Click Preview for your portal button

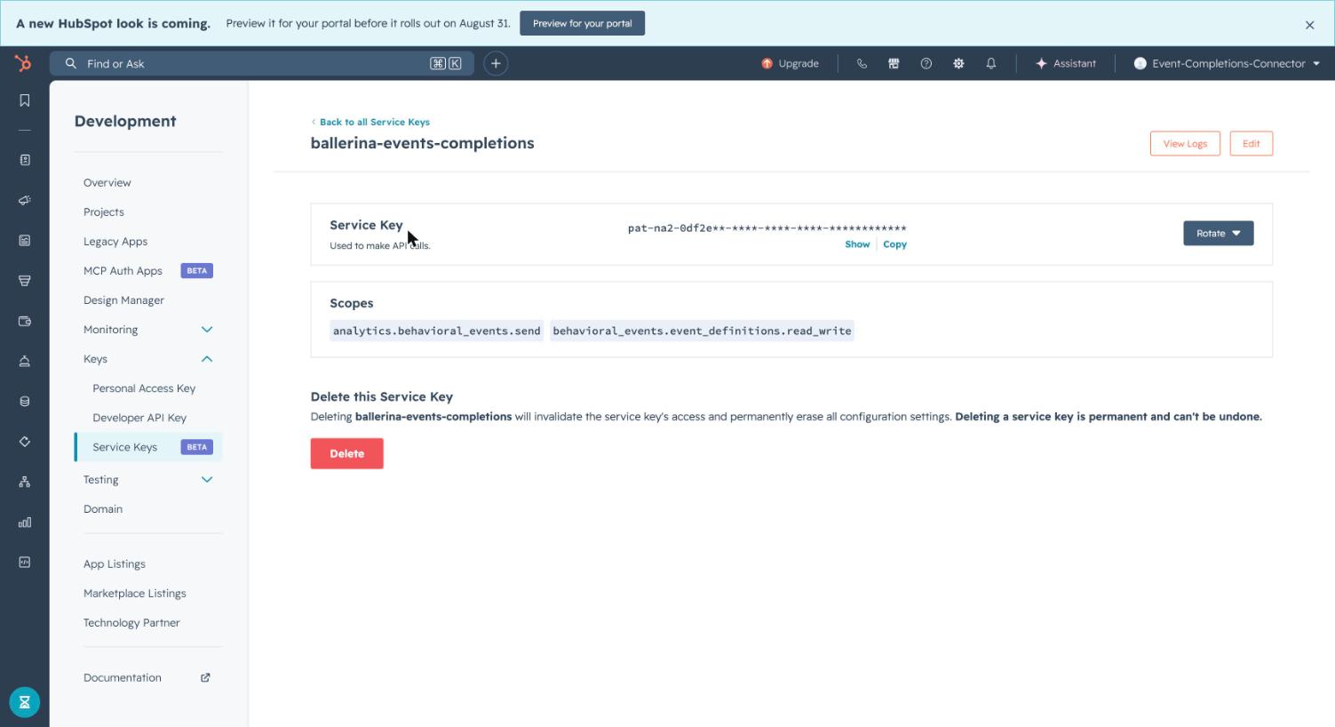point(582,23)
